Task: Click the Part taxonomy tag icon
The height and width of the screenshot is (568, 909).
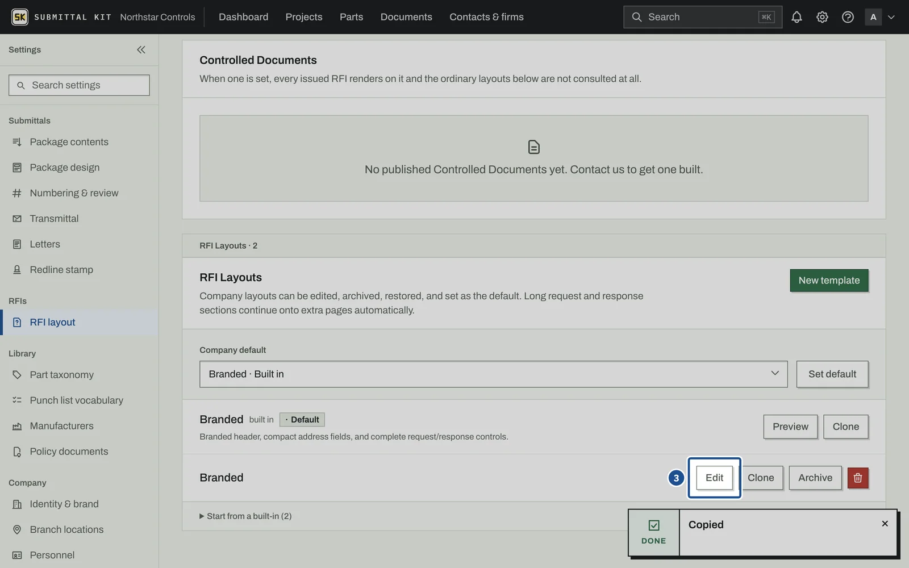Action: pyautogui.click(x=17, y=375)
